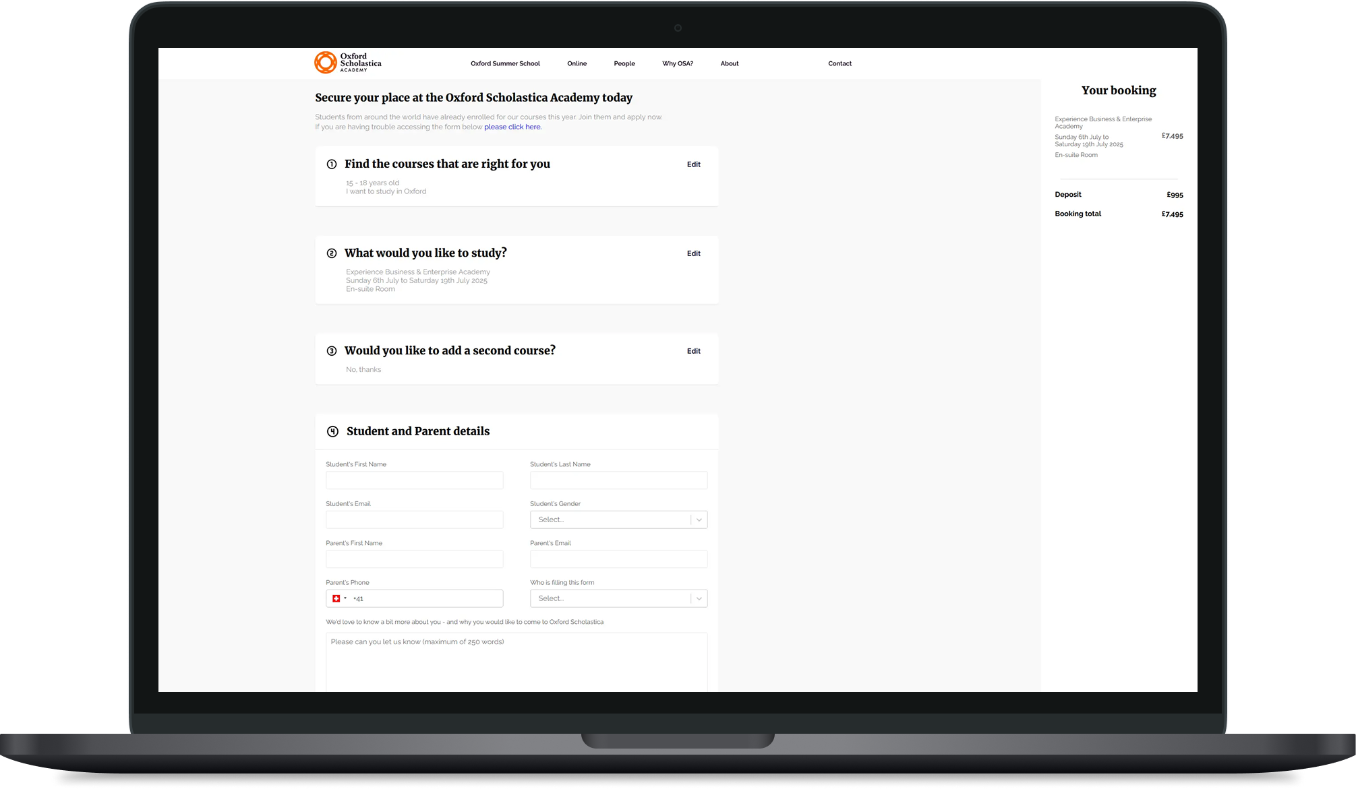Image resolution: width=1356 pixels, height=789 pixels.
Task: Edit the second course section
Action: (x=693, y=351)
